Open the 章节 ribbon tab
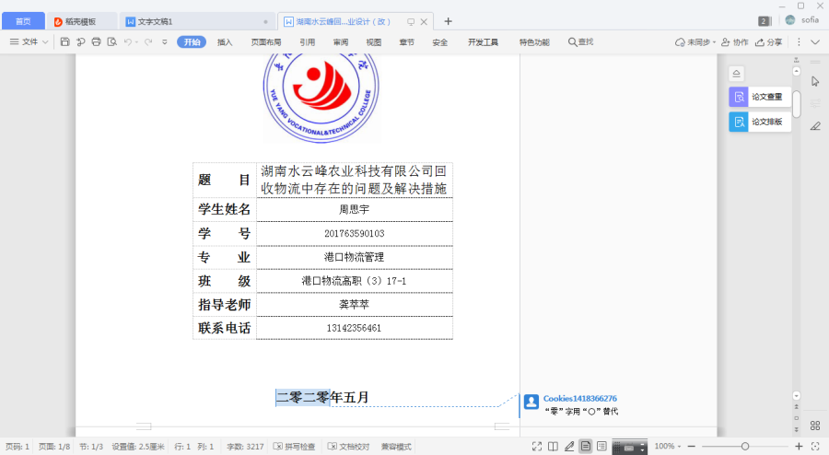This screenshot has width=829, height=455. [406, 42]
